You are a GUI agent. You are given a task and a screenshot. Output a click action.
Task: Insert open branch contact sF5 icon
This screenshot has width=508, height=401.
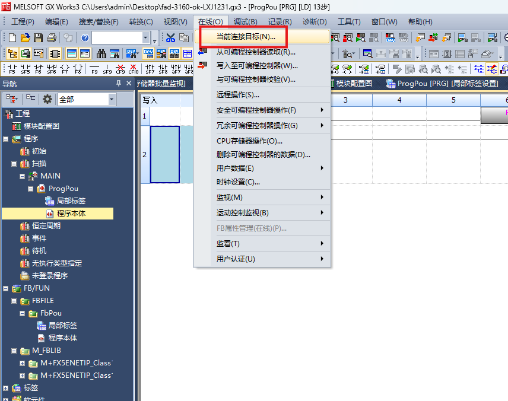(x=26, y=69)
